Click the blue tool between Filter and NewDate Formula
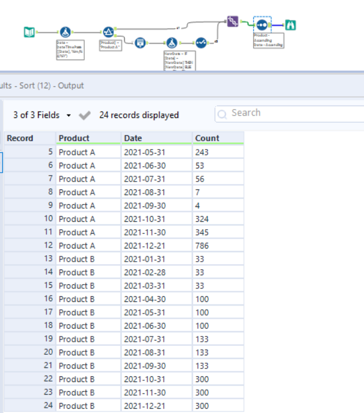 coord(140,43)
